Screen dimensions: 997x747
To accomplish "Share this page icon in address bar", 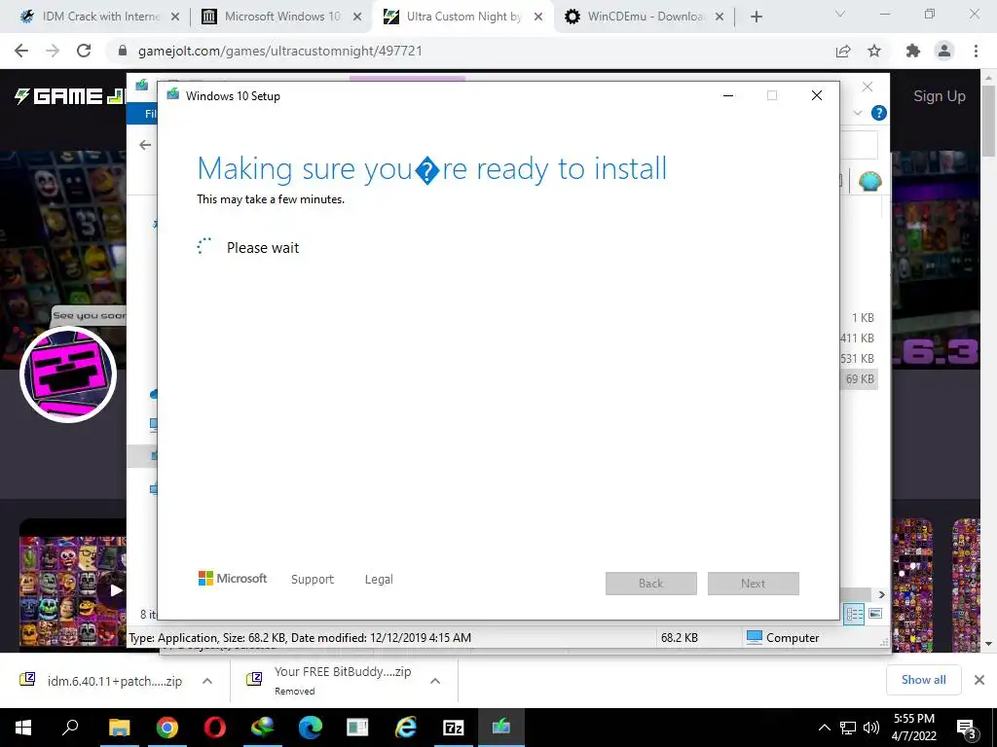I will tap(843, 51).
